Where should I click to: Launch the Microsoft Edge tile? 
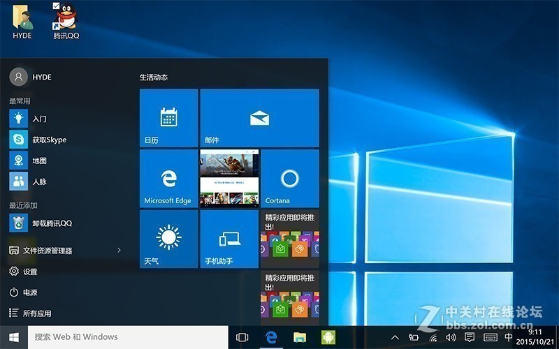tap(168, 179)
